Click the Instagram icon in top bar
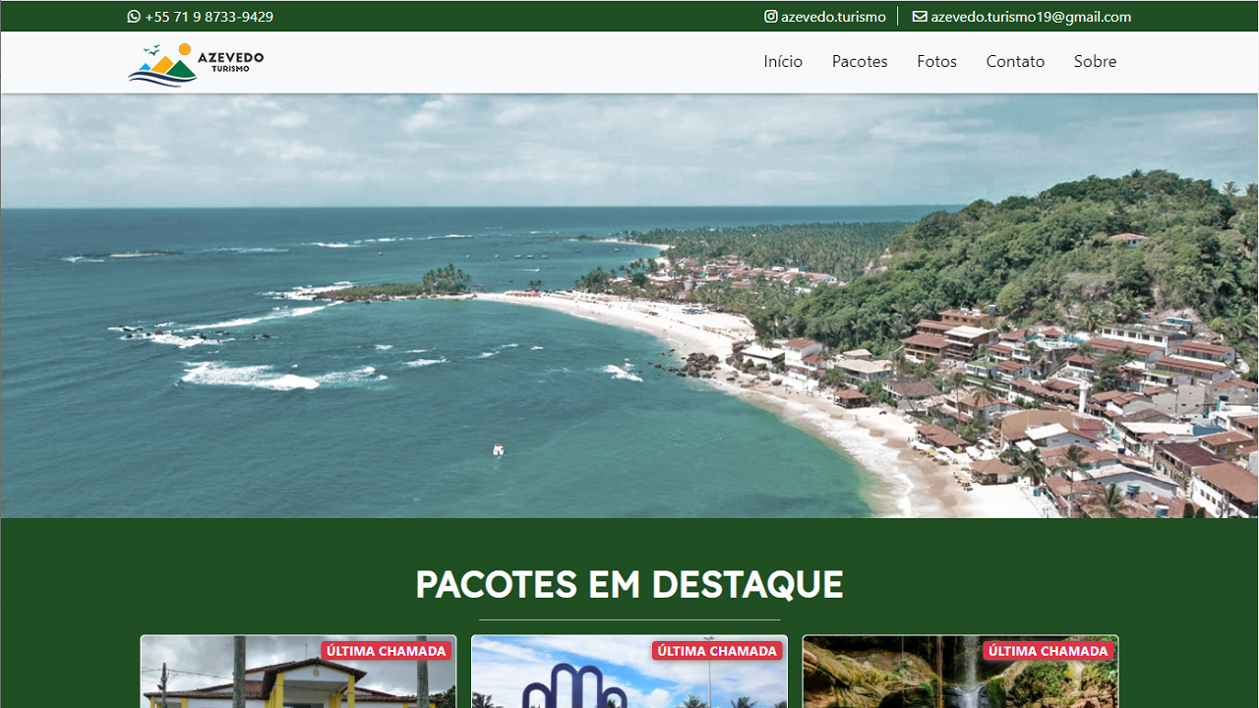This screenshot has height=708, width=1259. coord(771,17)
